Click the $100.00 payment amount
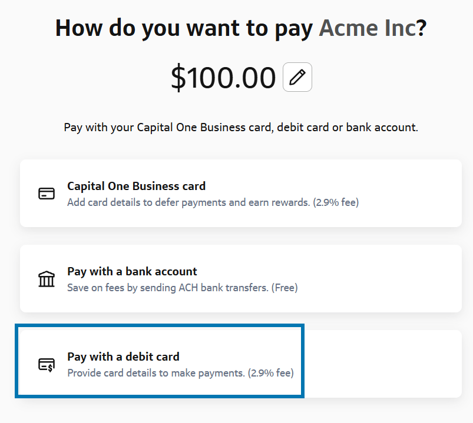 pos(223,78)
